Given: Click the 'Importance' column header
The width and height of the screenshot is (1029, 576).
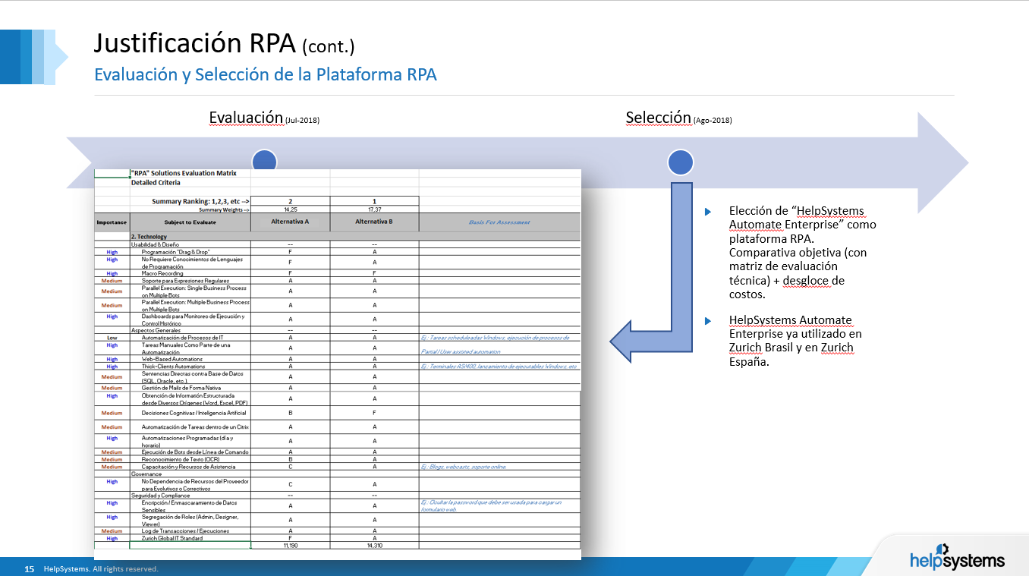Looking at the screenshot, I should (x=112, y=222).
